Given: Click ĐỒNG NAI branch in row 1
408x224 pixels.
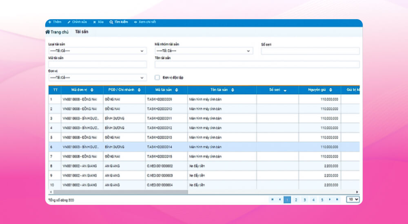Looking at the screenshot, I should tap(113, 99).
